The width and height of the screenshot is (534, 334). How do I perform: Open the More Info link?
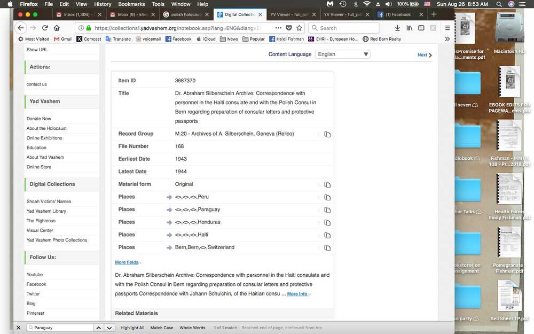click(x=297, y=293)
